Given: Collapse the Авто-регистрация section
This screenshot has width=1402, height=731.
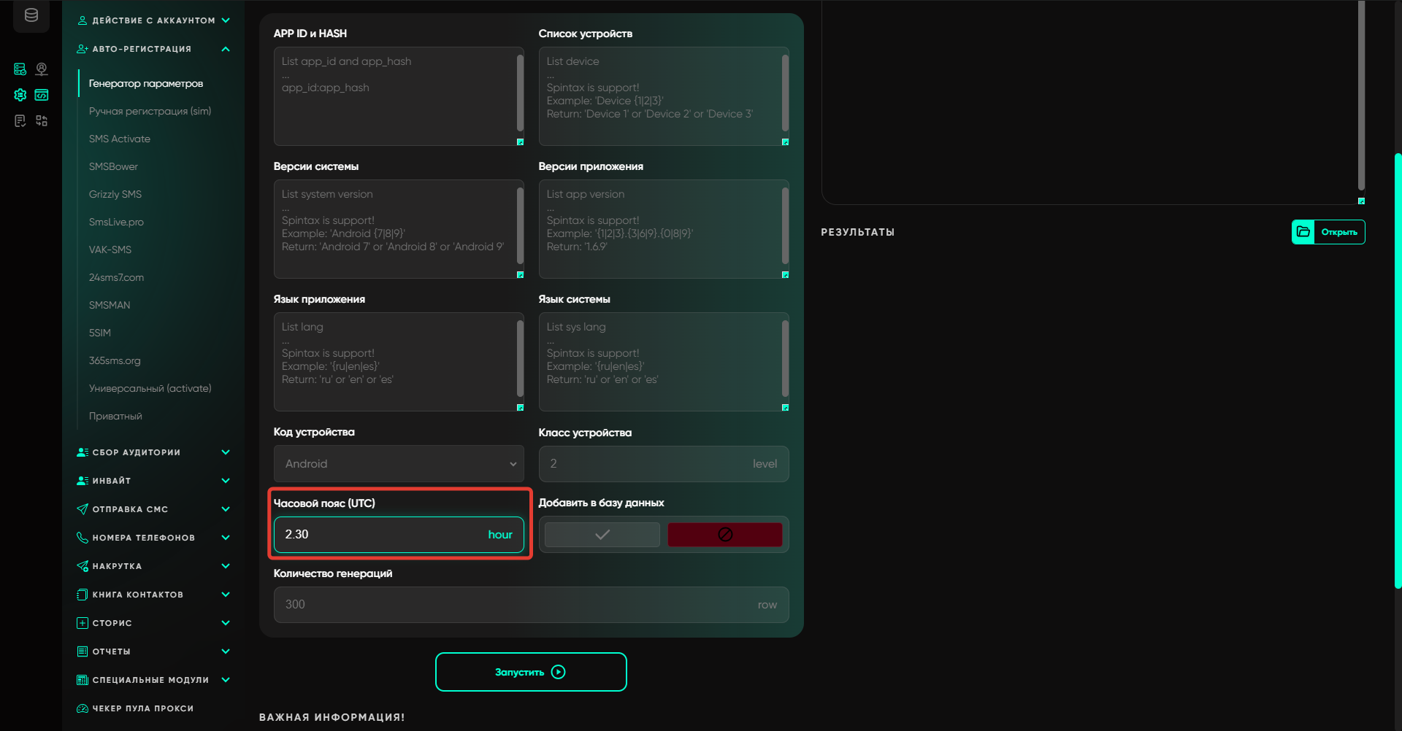Looking at the screenshot, I should click(226, 49).
